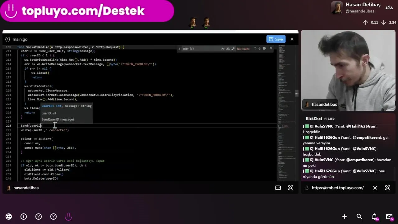Click embed.topluyo.com URL label

tap(338, 188)
